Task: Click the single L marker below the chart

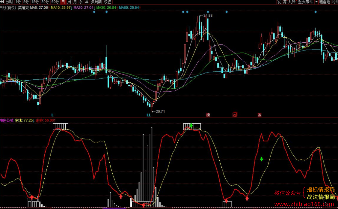Action: [x=52, y=115]
